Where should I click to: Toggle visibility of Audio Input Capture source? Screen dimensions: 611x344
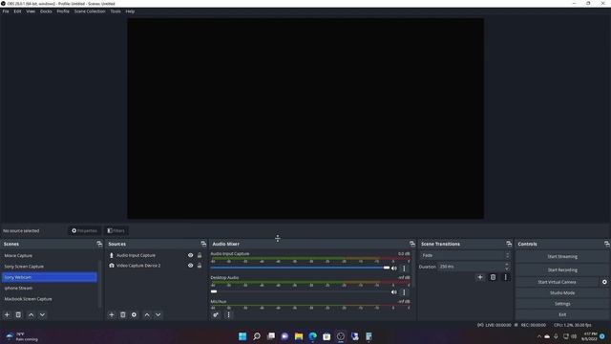pyautogui.click(x=191, y=255)
